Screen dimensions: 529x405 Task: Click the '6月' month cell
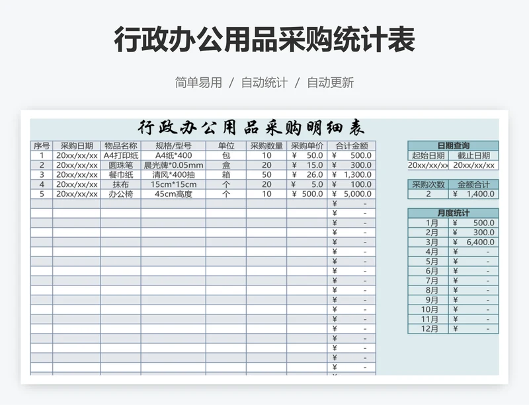pos(428,271)
